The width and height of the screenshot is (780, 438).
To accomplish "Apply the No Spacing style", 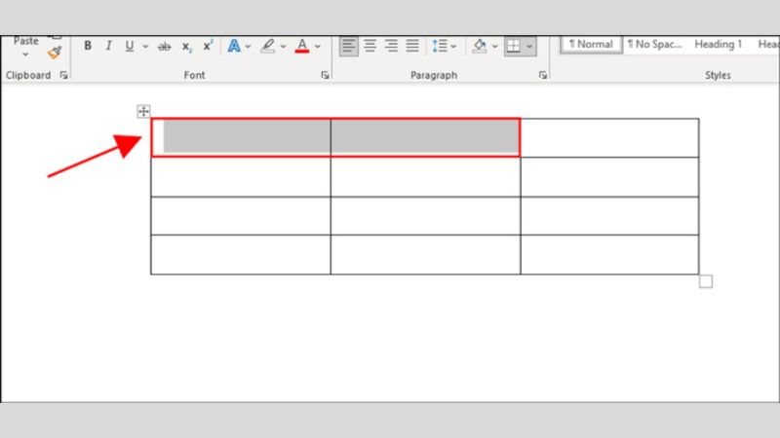I will coord(654,44).
